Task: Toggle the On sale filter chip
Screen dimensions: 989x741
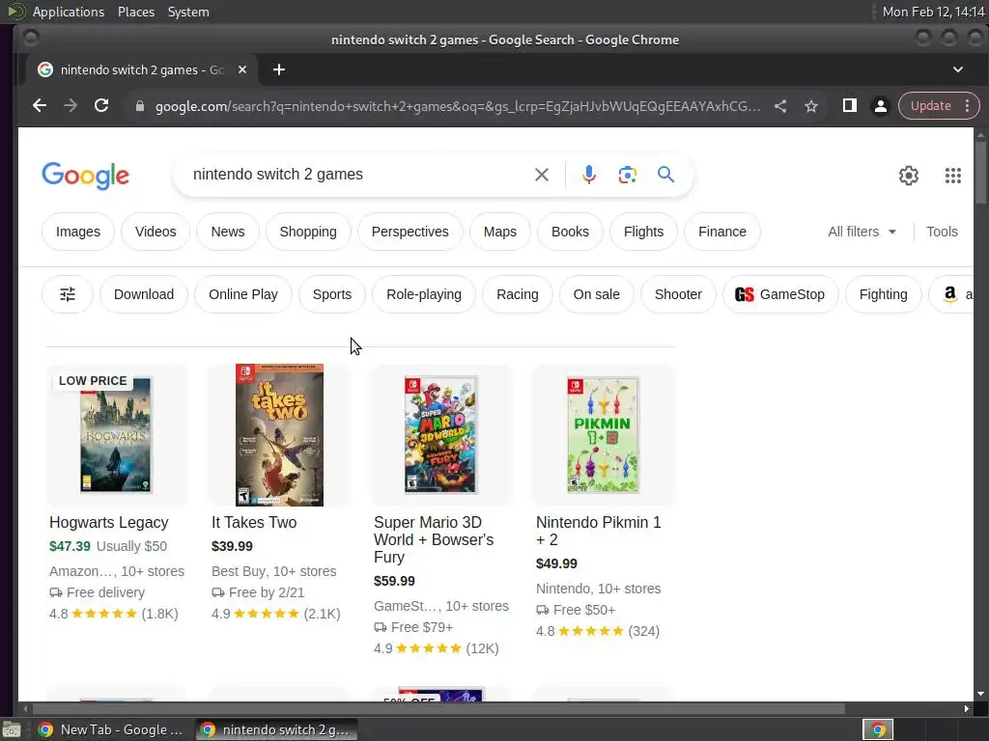Action: [x=596, y=294]
